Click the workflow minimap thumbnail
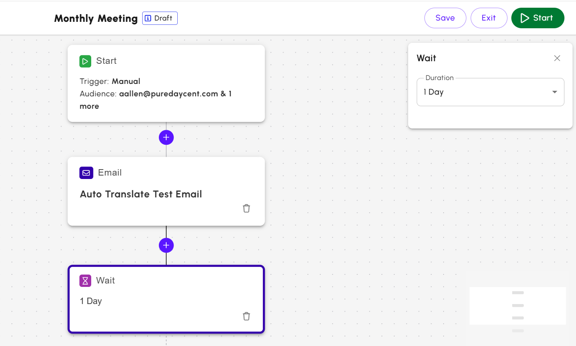Image resolution: width=576 pixels, height=346 pixels. 517,306
